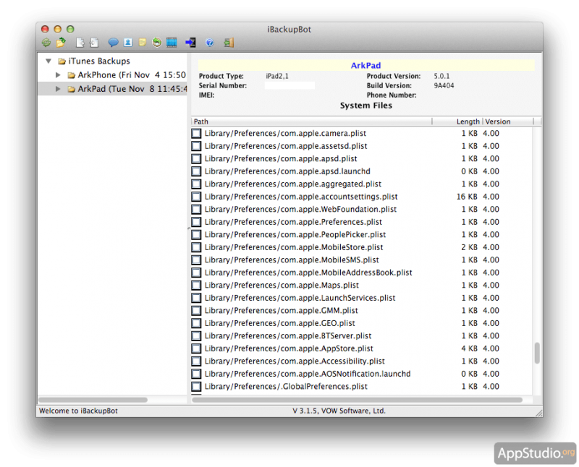Click the Product Version 5.0.1 value
579x467 pixels.
click(x=441, y=77)
